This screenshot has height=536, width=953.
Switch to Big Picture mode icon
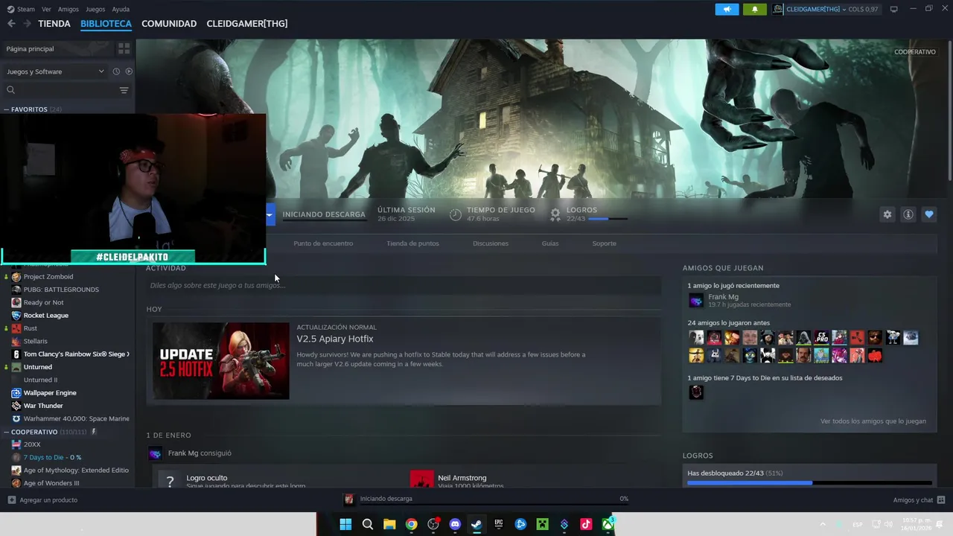[893, 9]
